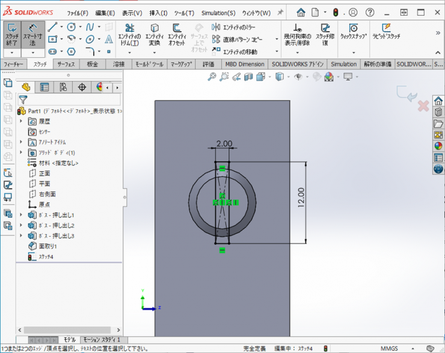Open the 挿入(I) menu
Image resolution: width=445 pixels, height=353 pixels.
pyautogui.click(x=159, y=13)
